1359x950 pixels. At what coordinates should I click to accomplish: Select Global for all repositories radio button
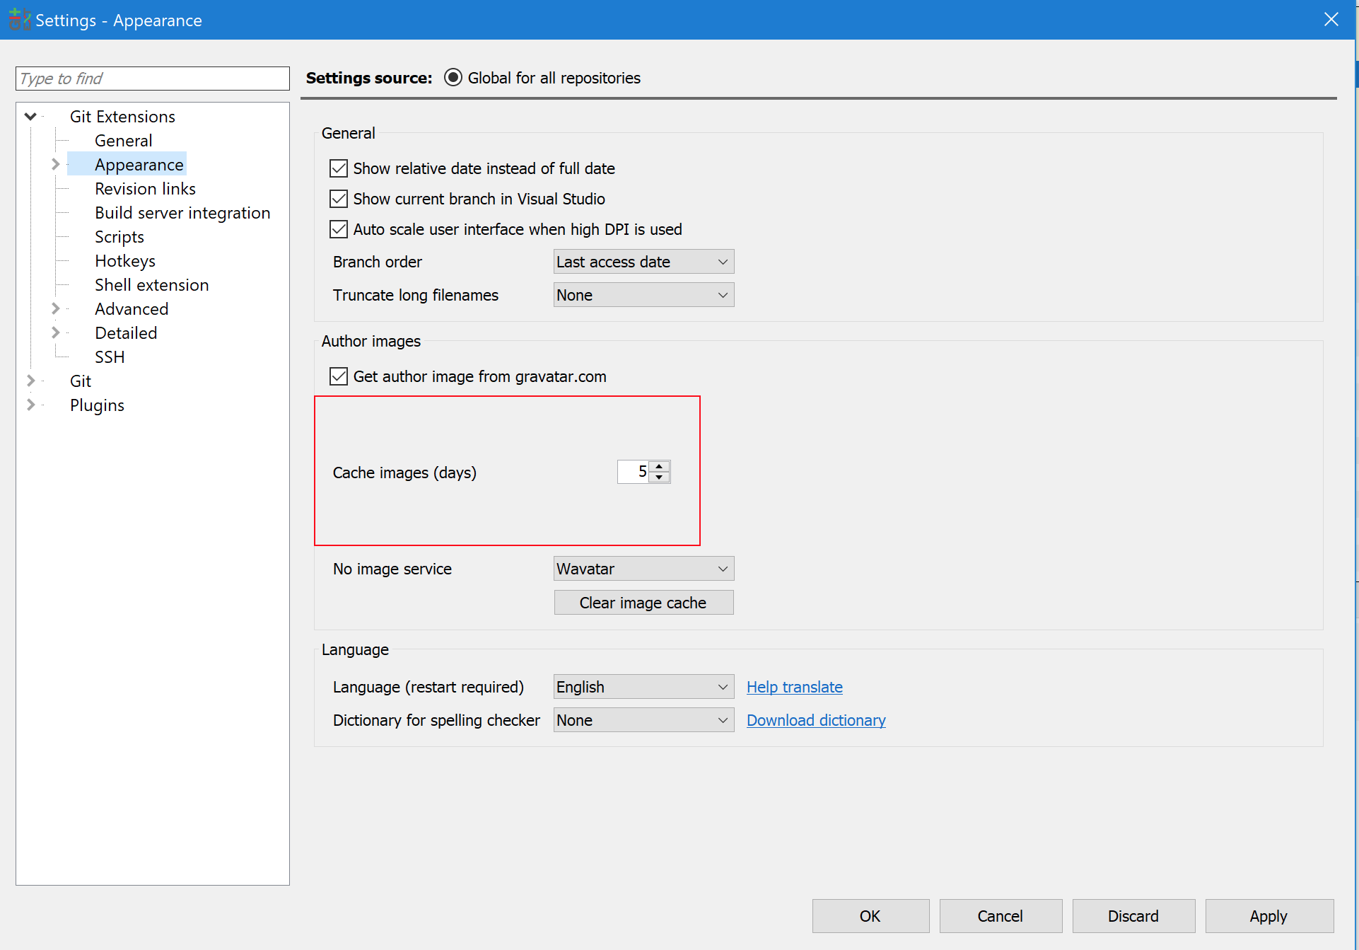453,78
